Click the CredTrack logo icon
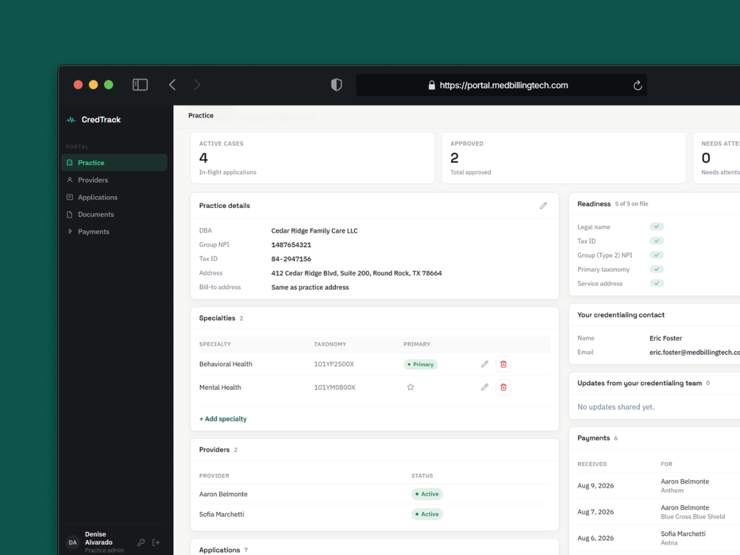Image resolution: width=740 pixels, height=555 pixels. [x=71, y=120]
